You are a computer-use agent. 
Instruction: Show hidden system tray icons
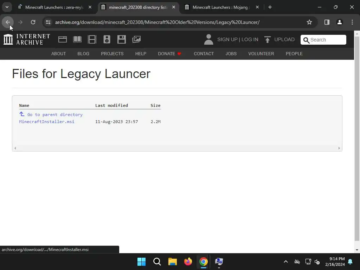coord(286,262)
